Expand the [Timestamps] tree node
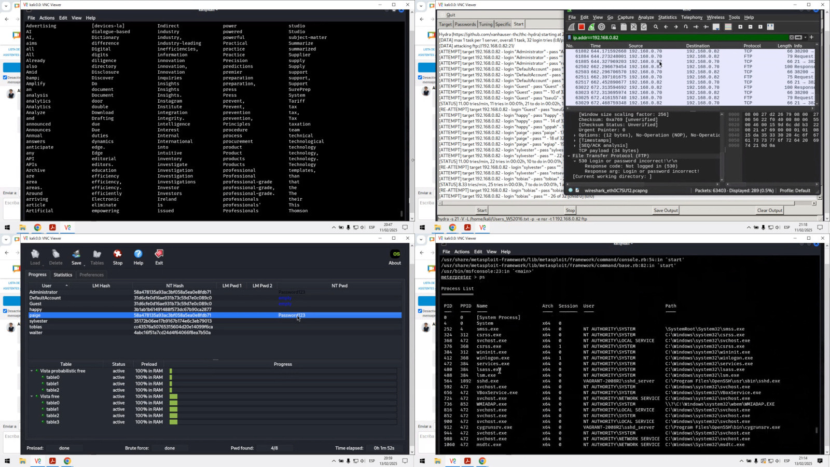Screen dimensions: 830x467 575,140
